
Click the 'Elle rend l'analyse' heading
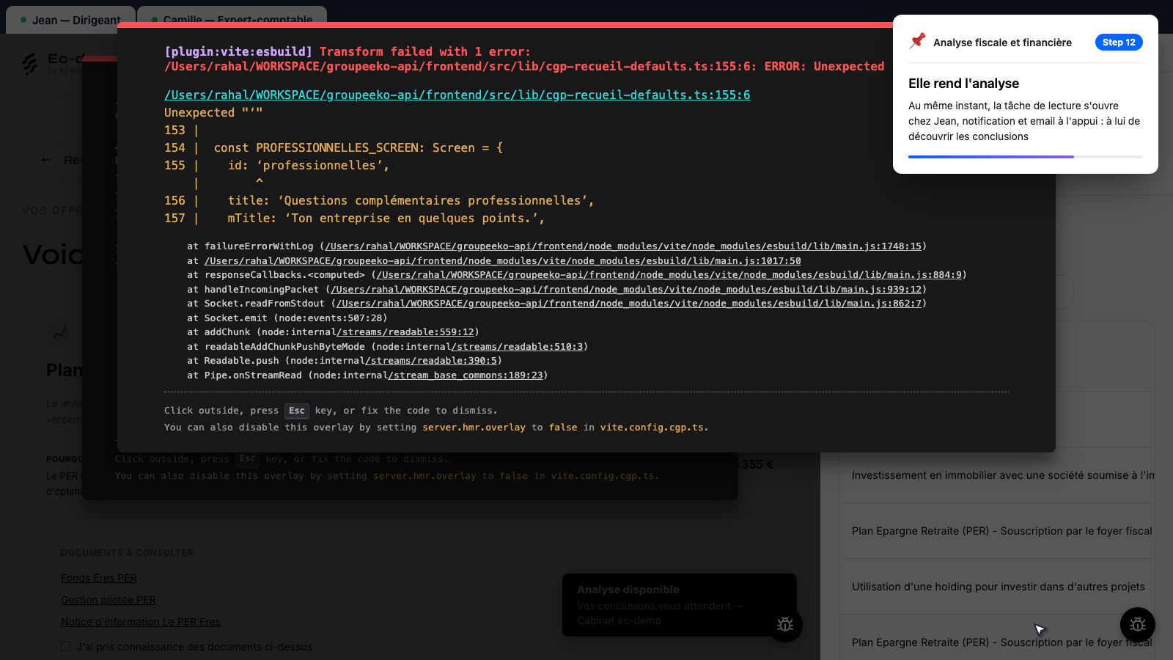(x=963, y=84)
